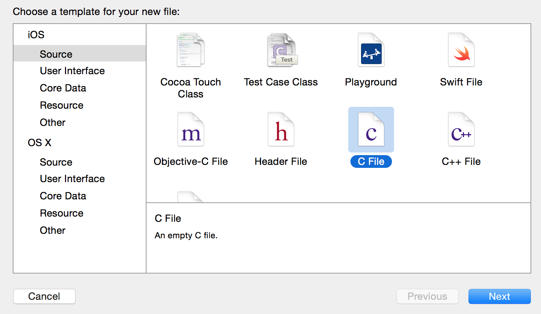Open User Interface category under iOS
Viewport: 541px width, 314px height.
click(x=72, y=71)
